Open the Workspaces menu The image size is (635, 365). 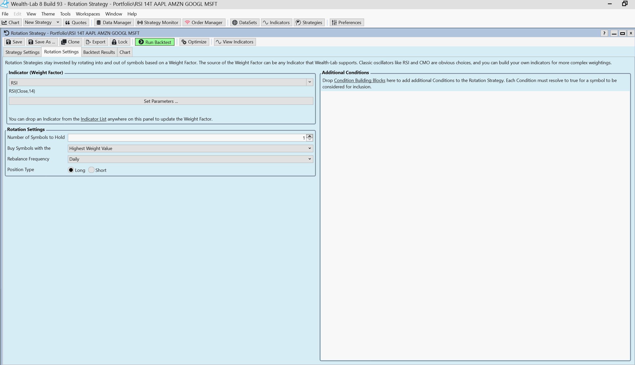click(x=88, y=14)
